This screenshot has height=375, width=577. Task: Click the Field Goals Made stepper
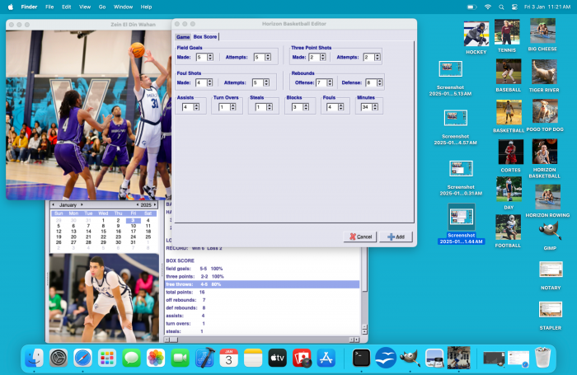click(x=211, y=58)
